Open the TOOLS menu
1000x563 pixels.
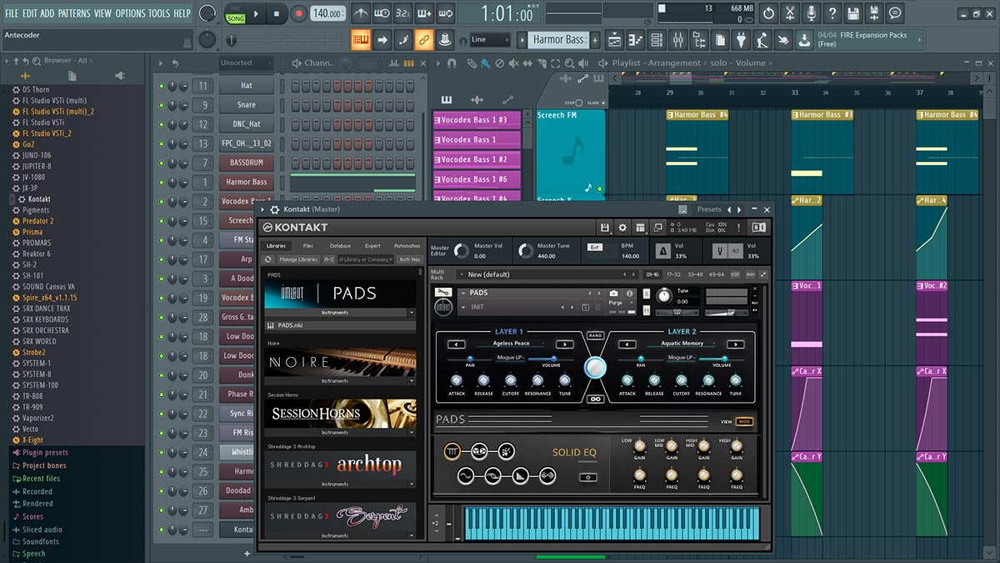click(x=159, y=13)
